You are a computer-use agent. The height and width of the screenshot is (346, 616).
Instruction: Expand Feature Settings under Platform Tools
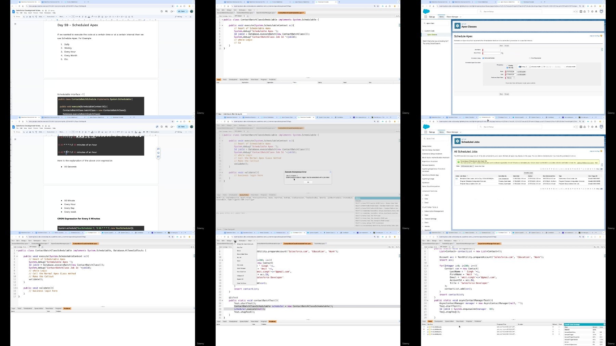[x=423, y=219]
